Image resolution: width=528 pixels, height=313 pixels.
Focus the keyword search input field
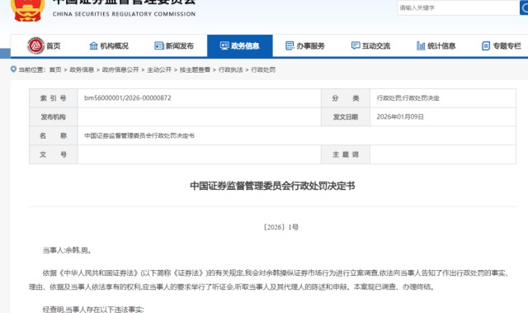(459, 7)
